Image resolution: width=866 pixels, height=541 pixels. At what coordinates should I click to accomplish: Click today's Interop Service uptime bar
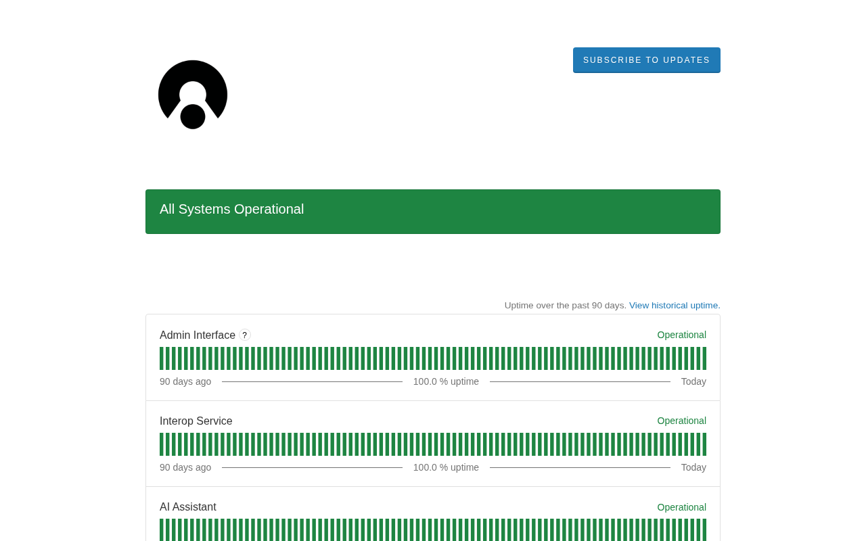point(704,444)
